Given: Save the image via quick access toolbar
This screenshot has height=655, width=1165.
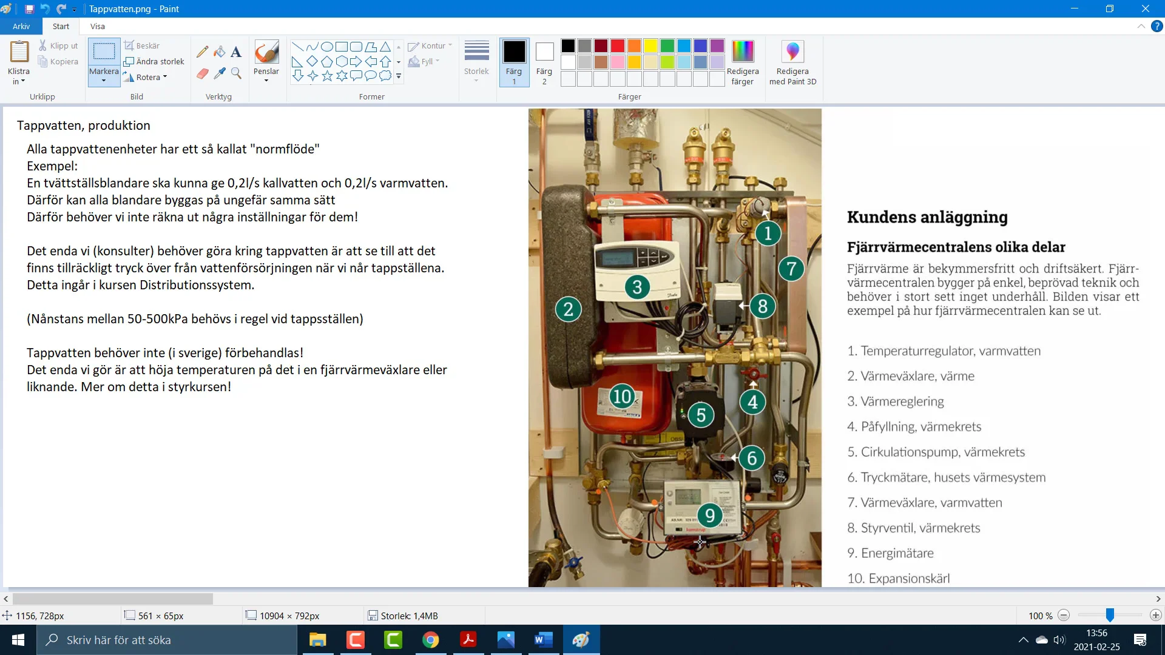Looking at the screenshot, I should [29, 8].
